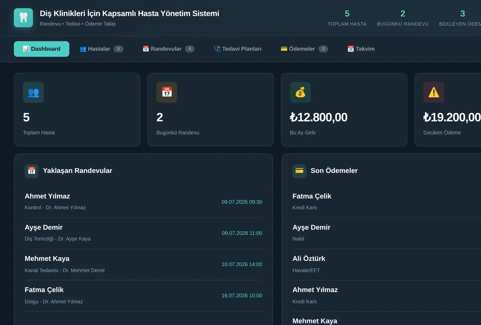Click the Geciken Ödeme label

coord(442,133)
